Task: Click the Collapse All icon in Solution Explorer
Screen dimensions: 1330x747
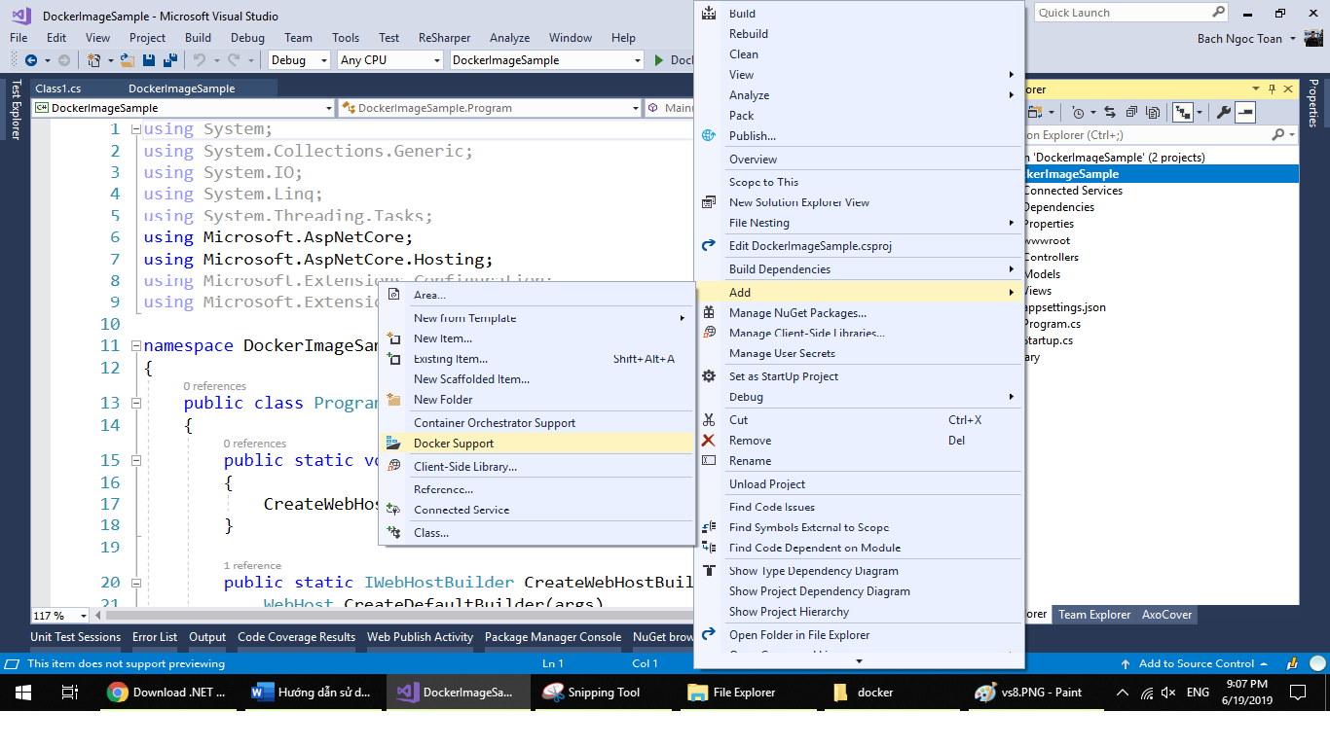Action: (x=1131, y=113)
